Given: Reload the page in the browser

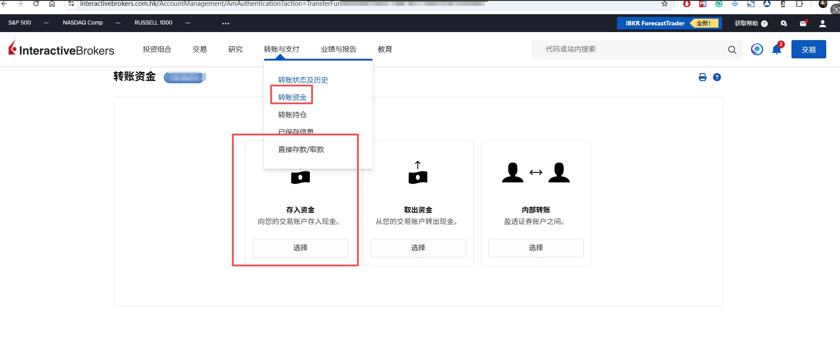Looking at the screenshot, I should coord(36,4).
